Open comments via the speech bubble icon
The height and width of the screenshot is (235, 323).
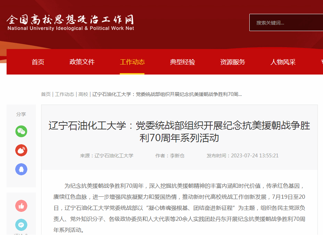(x=21, y=225)
